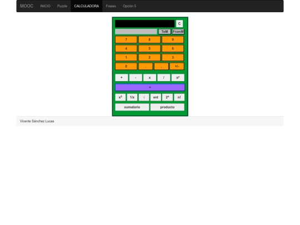Tap the digit 7 key
This screenshot has width=300, height=225.
(126, 39)
